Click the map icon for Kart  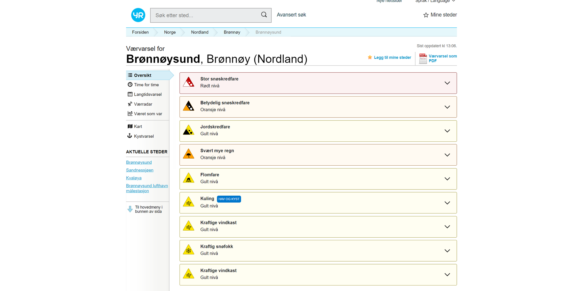tap(130, 126)
